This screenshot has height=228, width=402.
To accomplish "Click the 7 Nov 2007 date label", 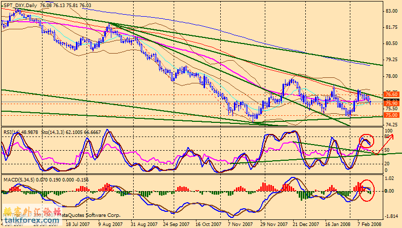I will point(240,224).
